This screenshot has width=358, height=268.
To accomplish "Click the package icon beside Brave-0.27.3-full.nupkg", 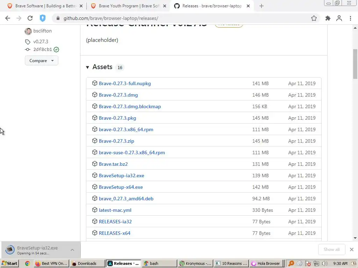I will [x=94, y=83].
